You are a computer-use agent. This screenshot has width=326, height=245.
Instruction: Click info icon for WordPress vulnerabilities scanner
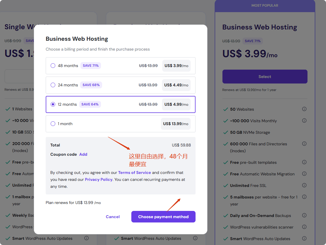click(304, 227)
